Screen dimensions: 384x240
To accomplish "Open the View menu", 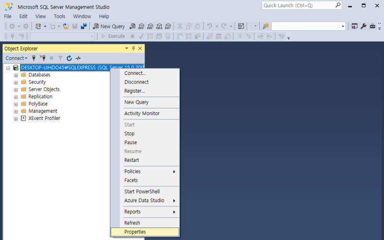I will (40, 16).
